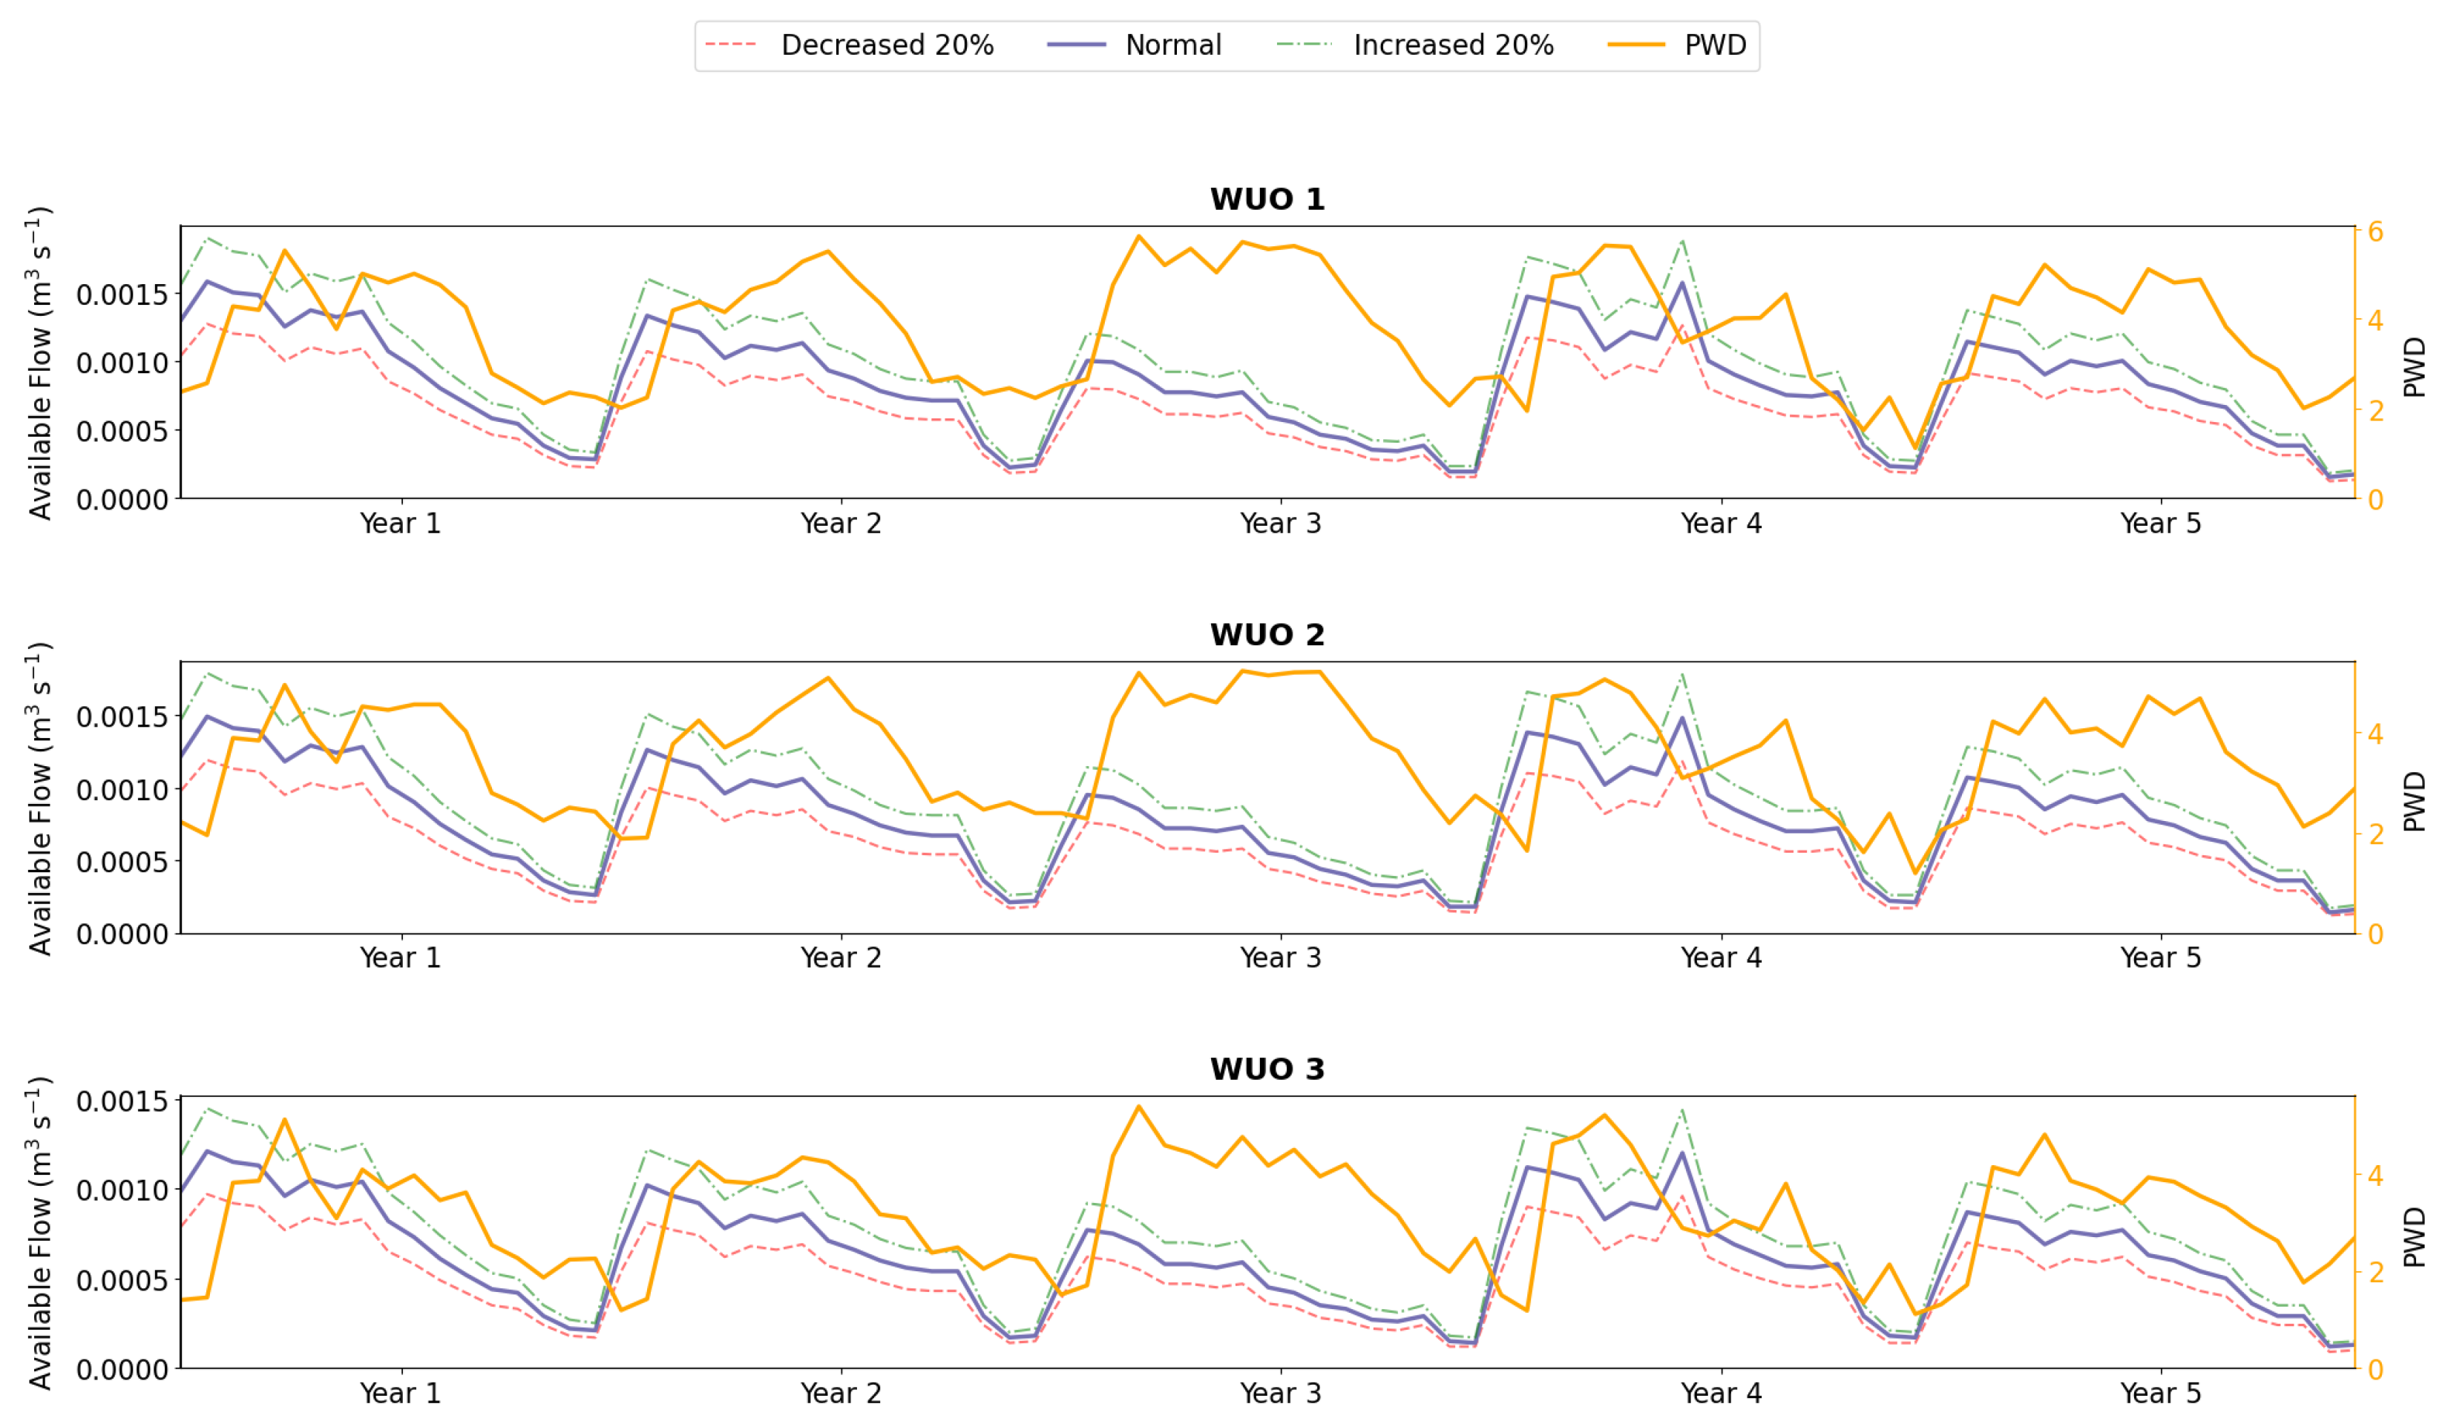
Task: Click 'Year 4' tick label under WUO 1
Action: tap(1720, 524)
